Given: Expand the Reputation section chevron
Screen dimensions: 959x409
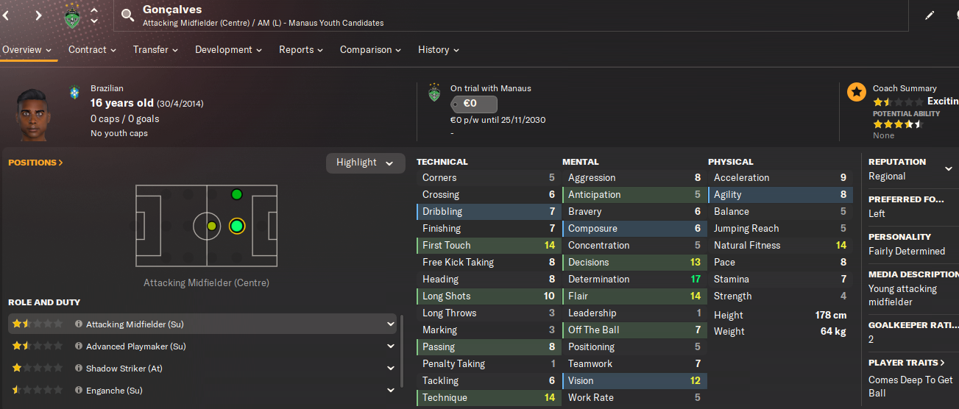Looking at the screenshot, I should pyautogui.click(x=949, y=168).
